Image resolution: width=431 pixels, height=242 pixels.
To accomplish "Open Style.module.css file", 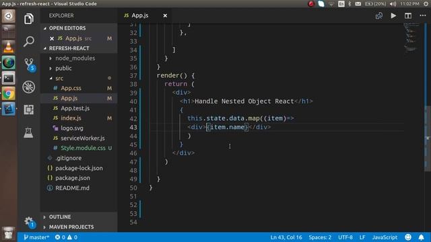I will pos(79,148).
